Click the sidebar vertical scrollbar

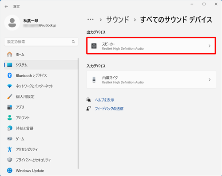coord(78,113)
